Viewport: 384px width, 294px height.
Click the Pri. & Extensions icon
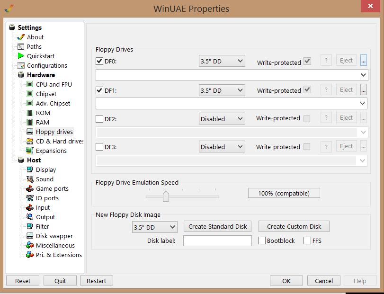(x=30, y=255)
